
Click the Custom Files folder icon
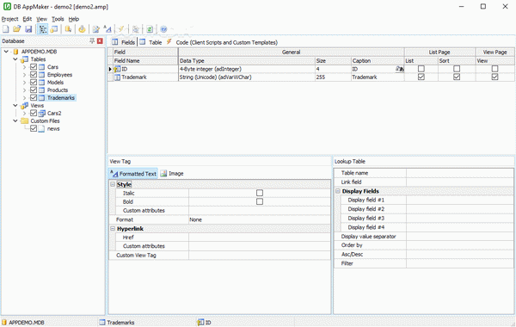tap(24, 120)
